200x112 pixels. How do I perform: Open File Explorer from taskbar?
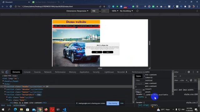pyautogui.click(x=22, y=109)
